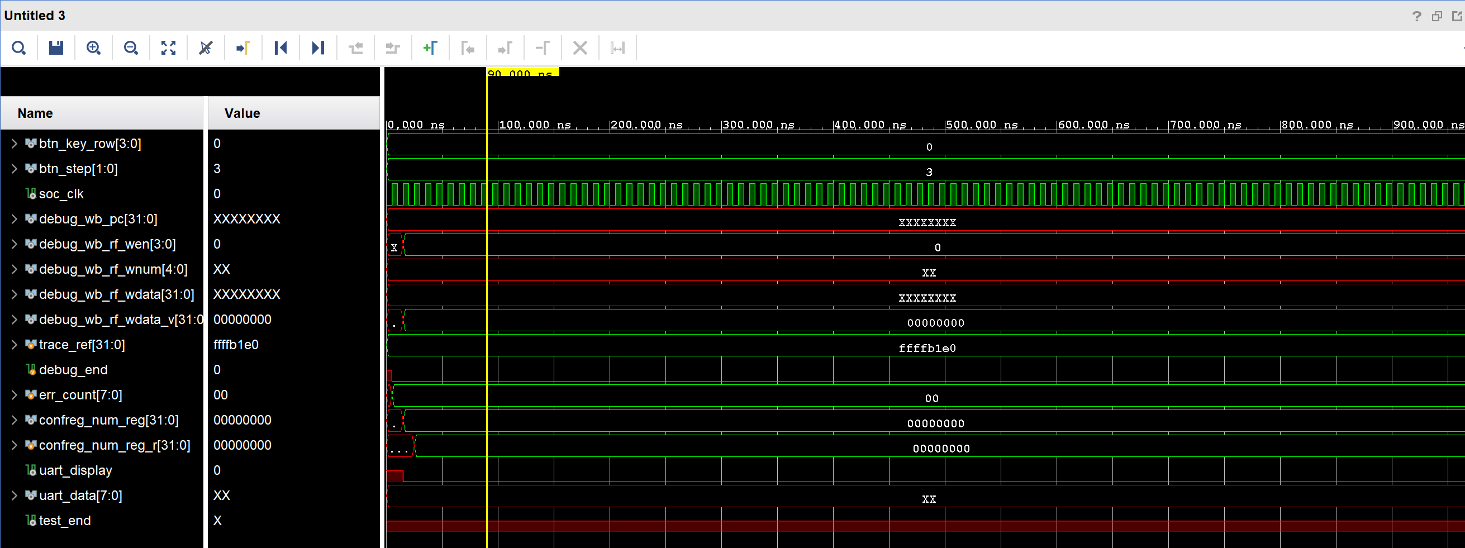Toggle the cursor snapping measurement icon
The width and height of the screenshot is (1465, 548).
click(617, 47)
